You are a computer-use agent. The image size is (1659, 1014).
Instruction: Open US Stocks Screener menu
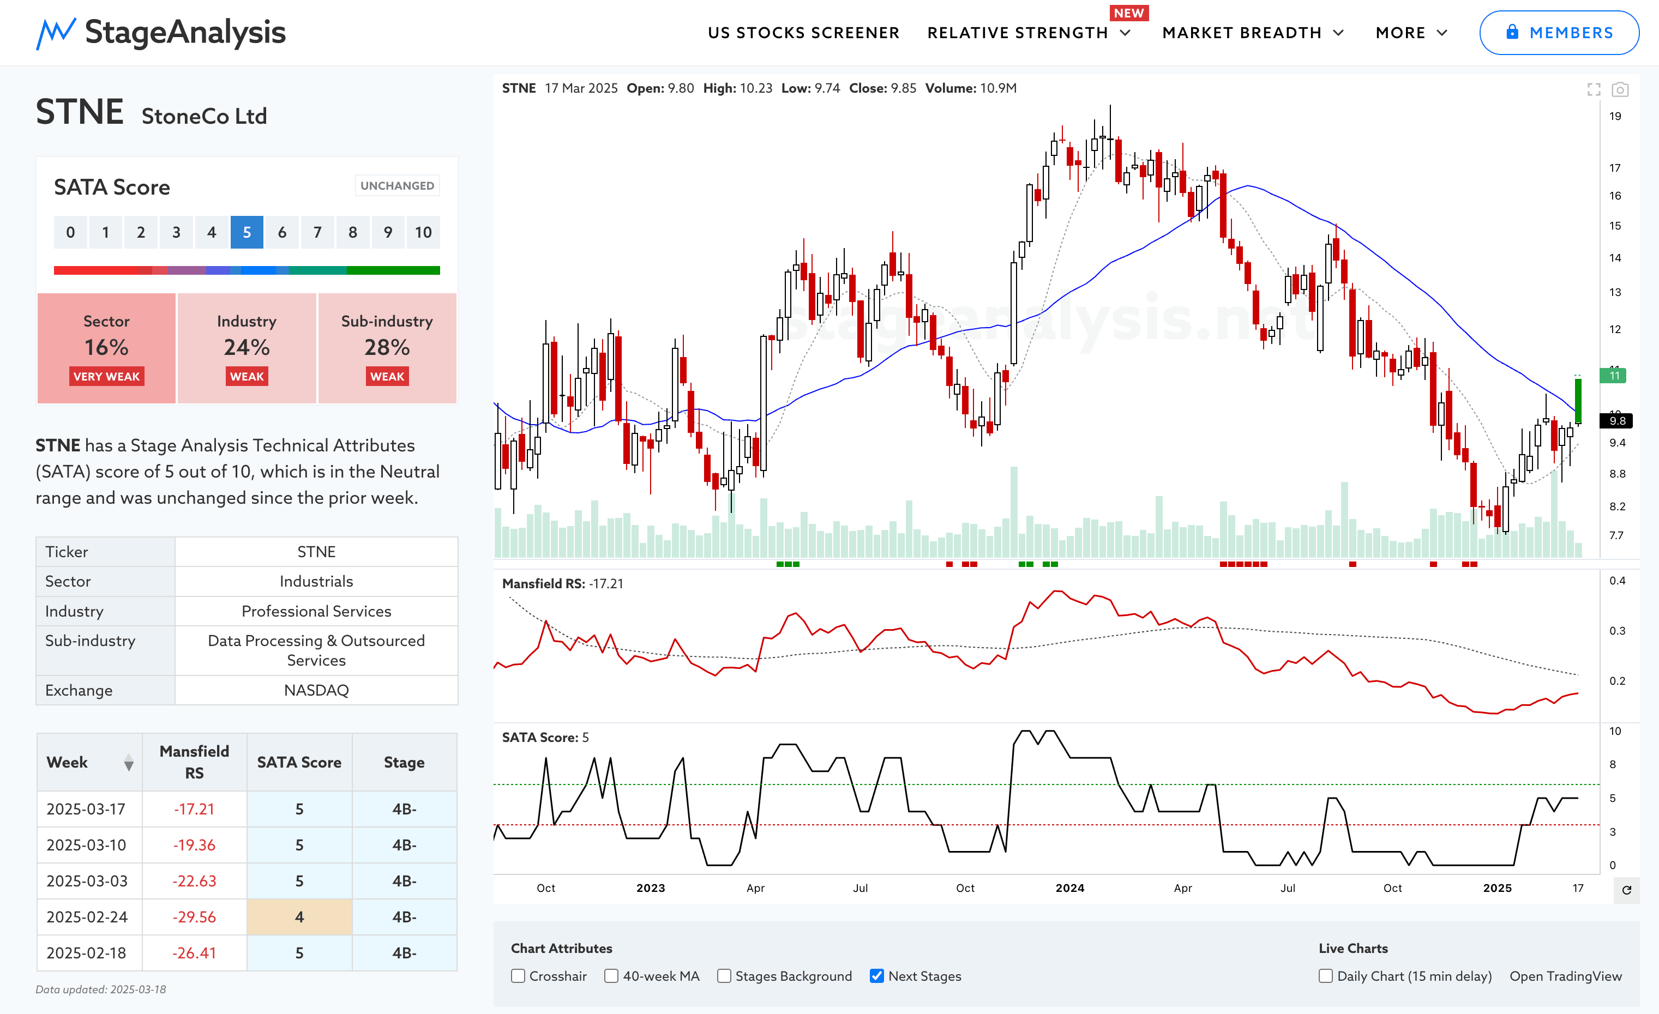(803, 33)
